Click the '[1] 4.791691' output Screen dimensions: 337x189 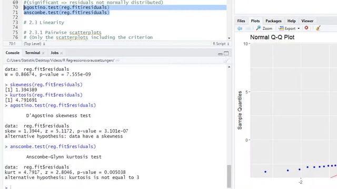[x=21, y=100]
